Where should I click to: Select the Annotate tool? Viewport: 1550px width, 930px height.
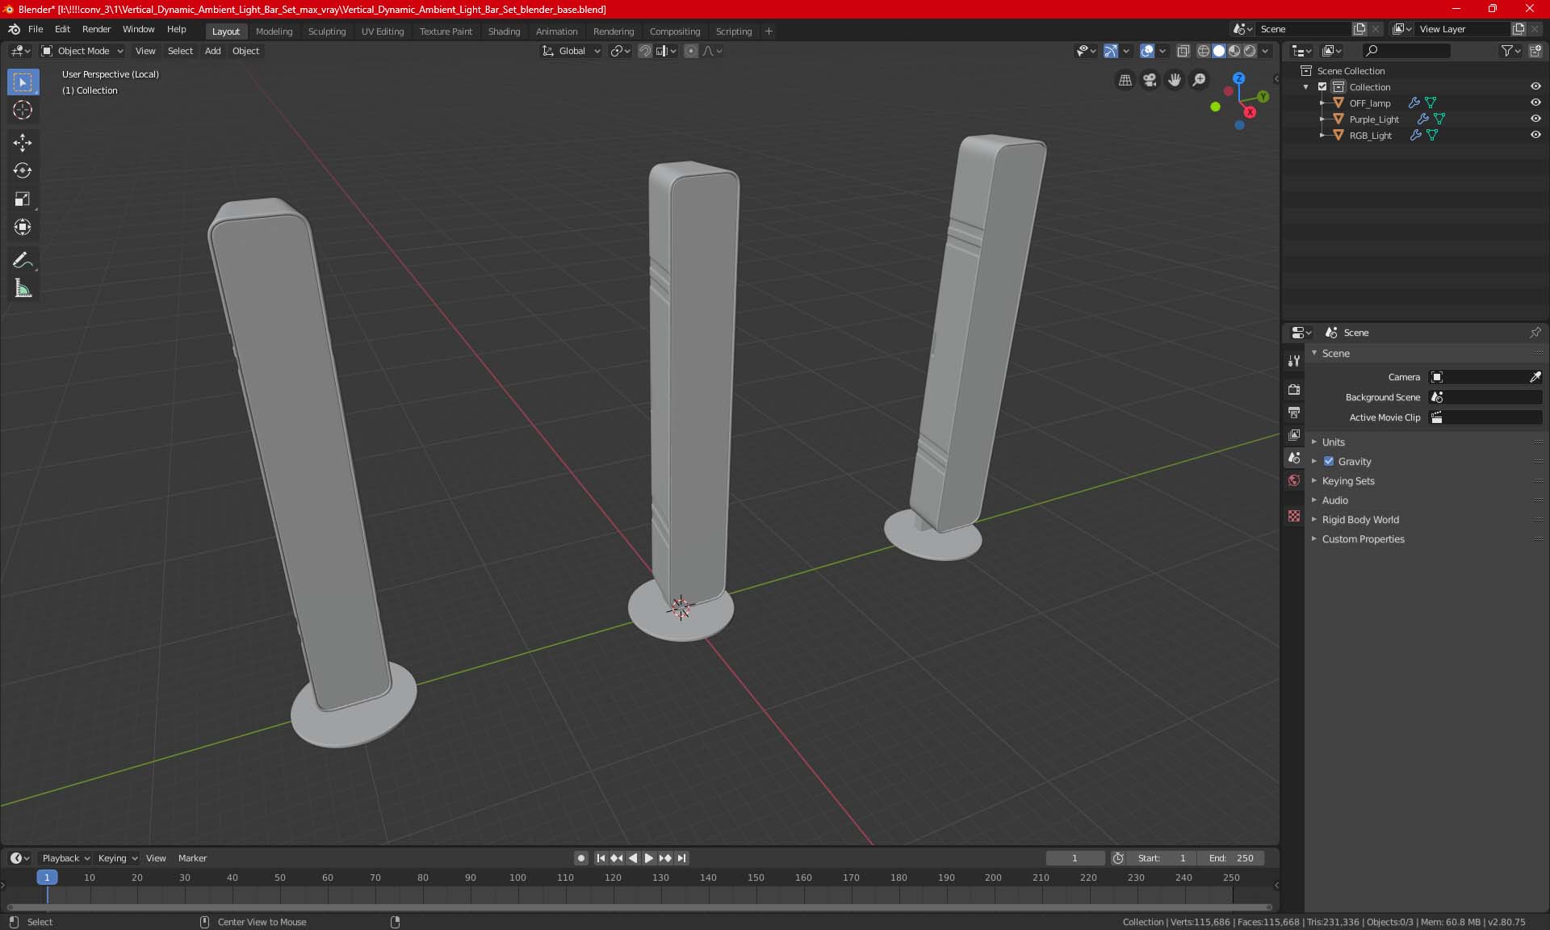23,260
